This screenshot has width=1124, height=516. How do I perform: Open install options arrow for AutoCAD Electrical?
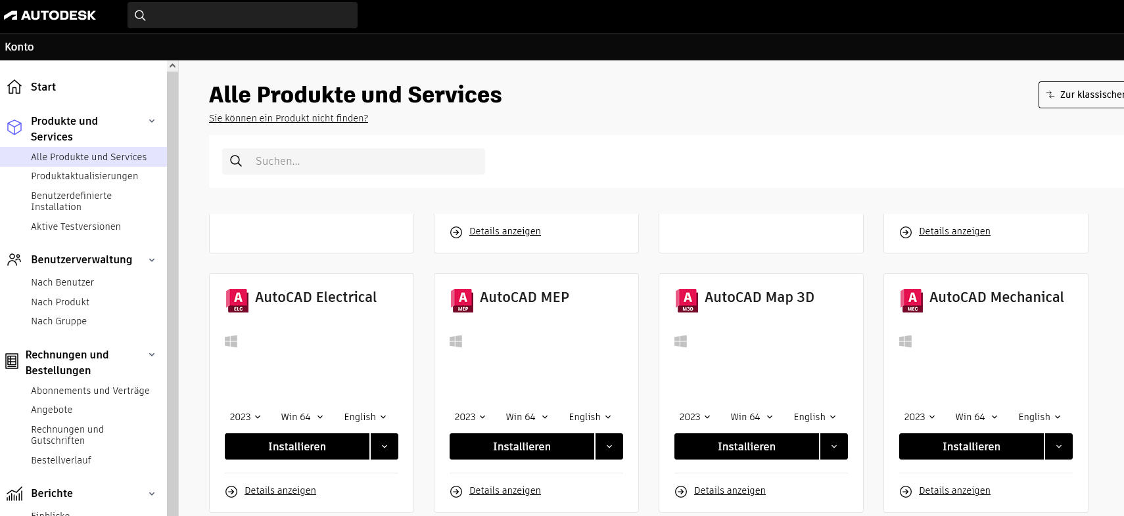[385, 446]
